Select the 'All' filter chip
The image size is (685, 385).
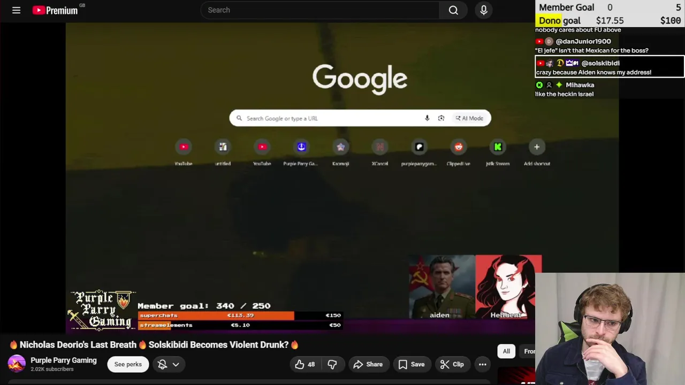[506, 351]
